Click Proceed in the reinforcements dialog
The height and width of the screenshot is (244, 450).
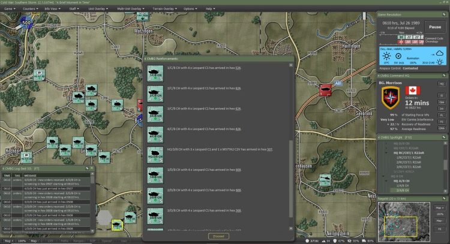(218, 236)
